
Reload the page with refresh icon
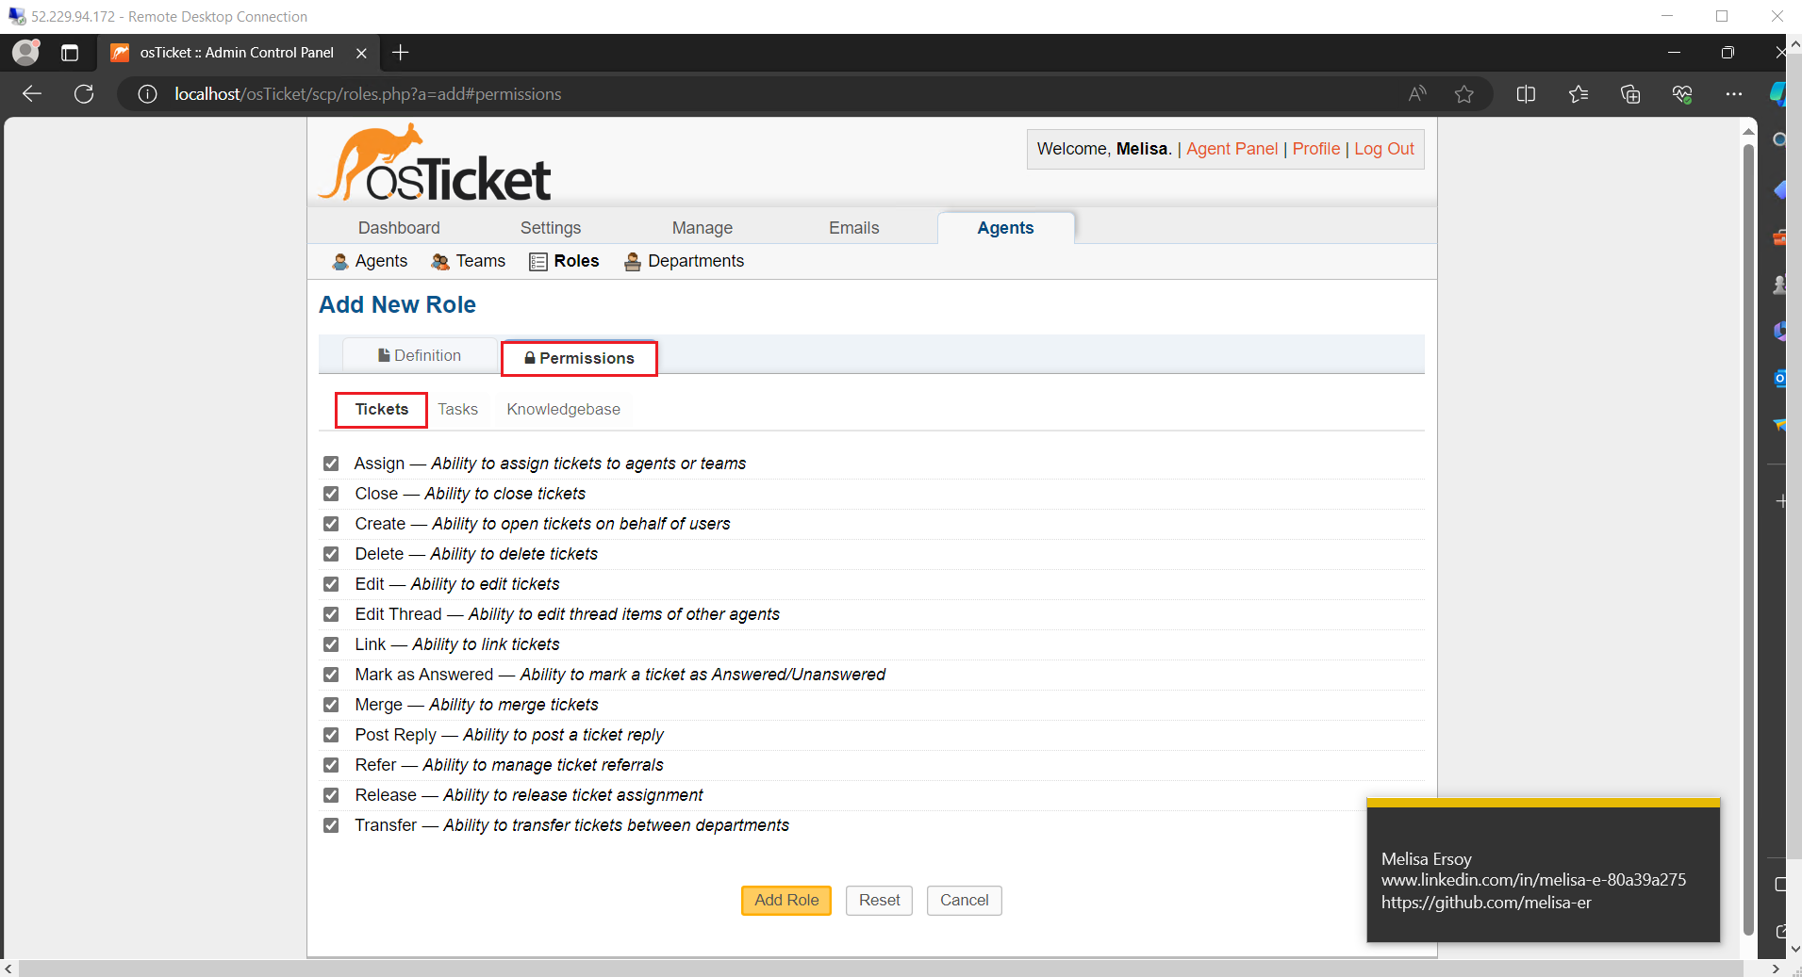84,93
